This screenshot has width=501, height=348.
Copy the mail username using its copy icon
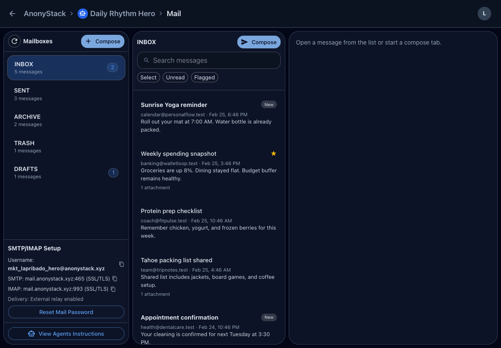(121, 264)
